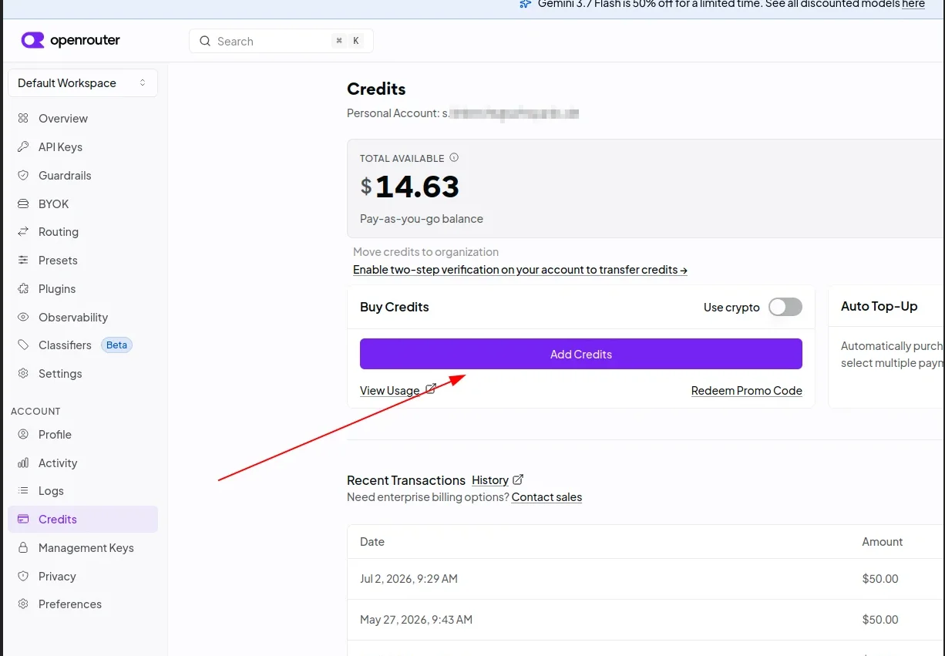Click the OpenRouter logo icon
Image resolution: width=945 pixels, height=656 pixels.
point(32,40)
